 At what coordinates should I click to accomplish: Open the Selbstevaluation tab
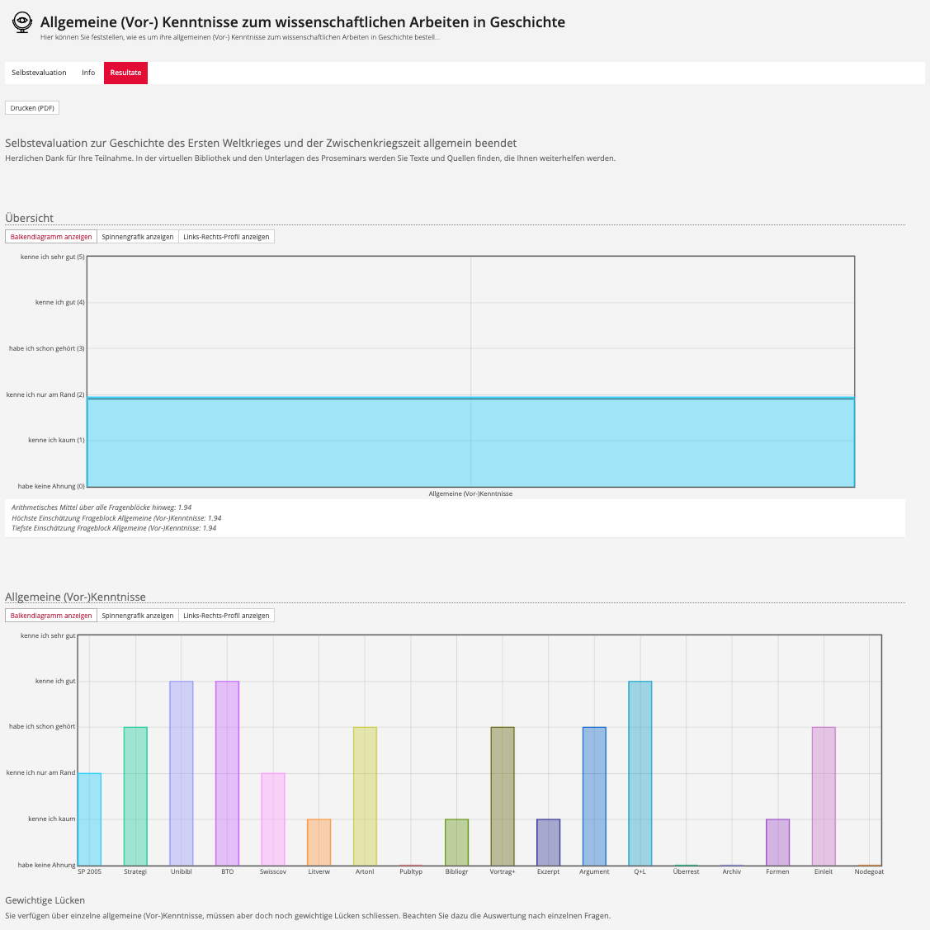pos(39,73)
